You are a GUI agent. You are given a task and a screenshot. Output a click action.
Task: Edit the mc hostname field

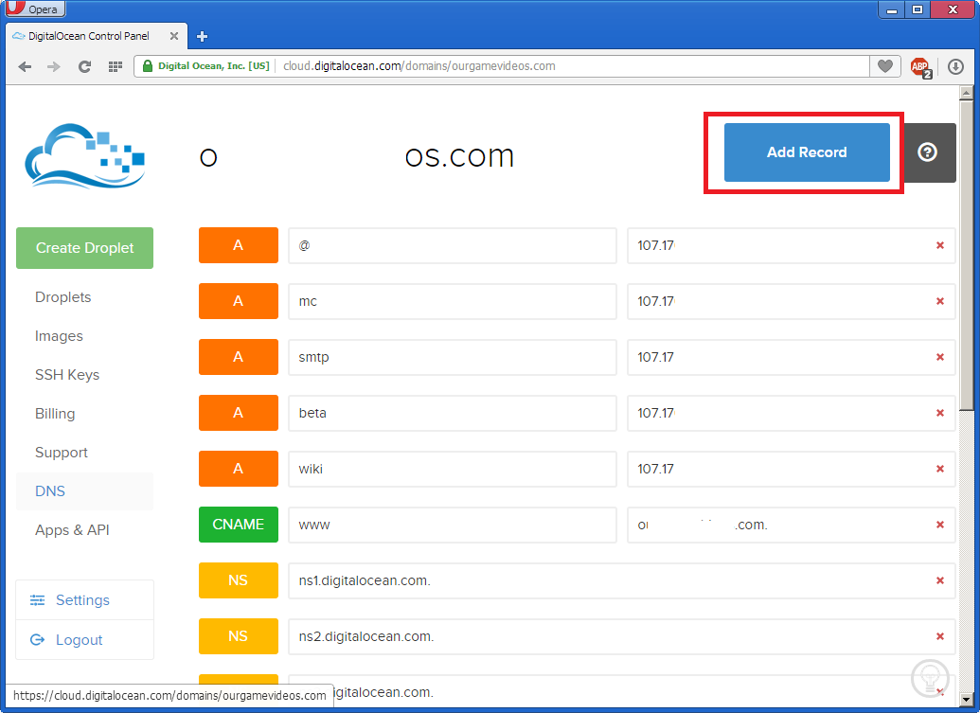coord(453,301)
